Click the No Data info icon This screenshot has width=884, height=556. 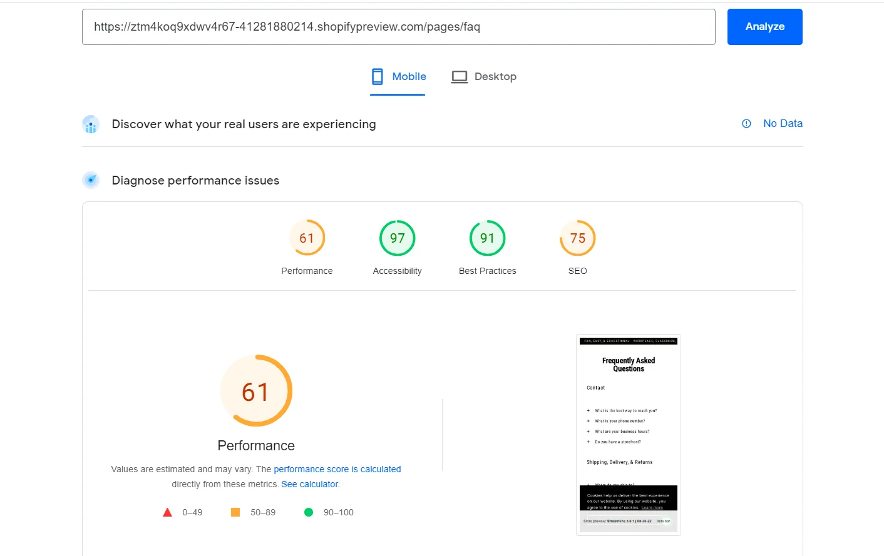click(x=746, y=124)
